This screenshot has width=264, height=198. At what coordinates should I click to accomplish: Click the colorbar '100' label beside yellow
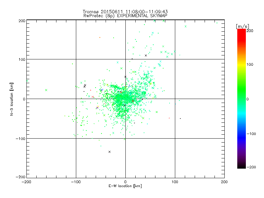(250, 64)
